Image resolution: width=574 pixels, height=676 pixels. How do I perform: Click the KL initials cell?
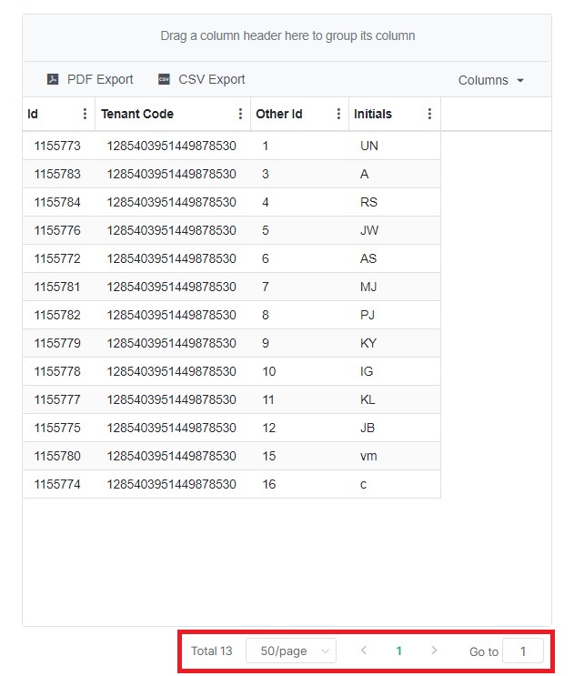pos(394,399)
